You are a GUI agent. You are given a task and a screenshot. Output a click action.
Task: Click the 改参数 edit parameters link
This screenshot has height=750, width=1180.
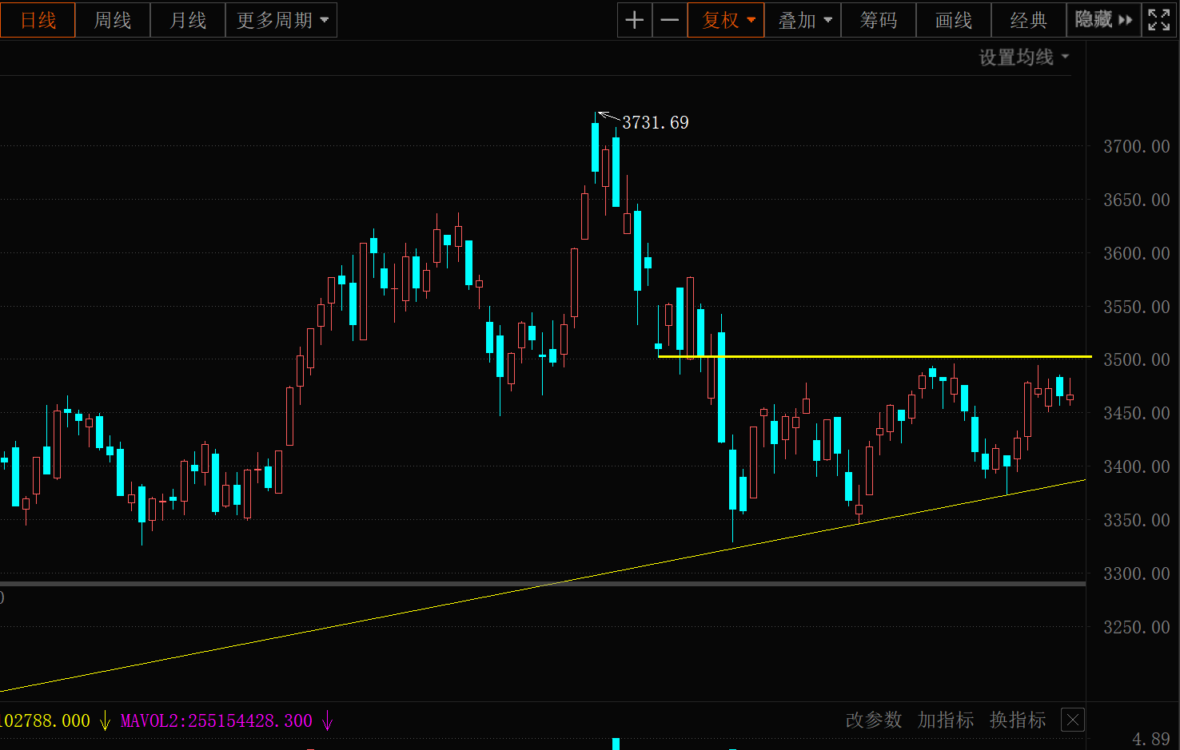click(x=874, y=720)
